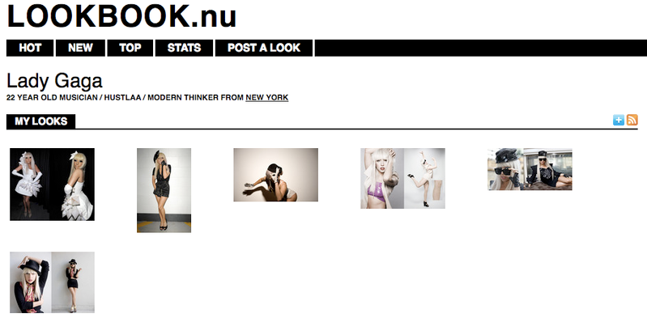
Task: Click the 22 YEAR OLD MUSICIAN description text
Action: (52, 98)
